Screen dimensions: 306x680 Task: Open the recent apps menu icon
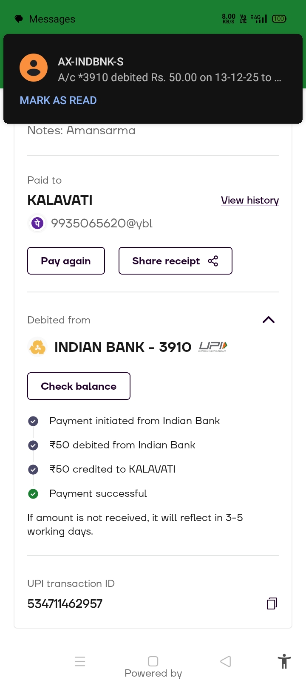click(x=80, y=661)
